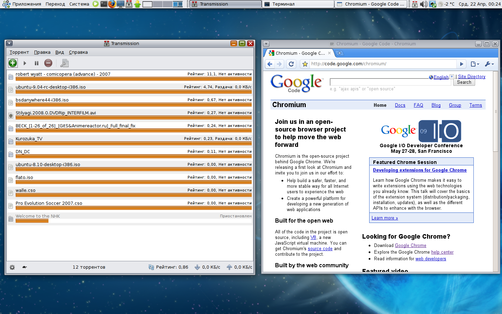Click the green person icon in the top panel
502x314 pixels.
tap(137, 4)
